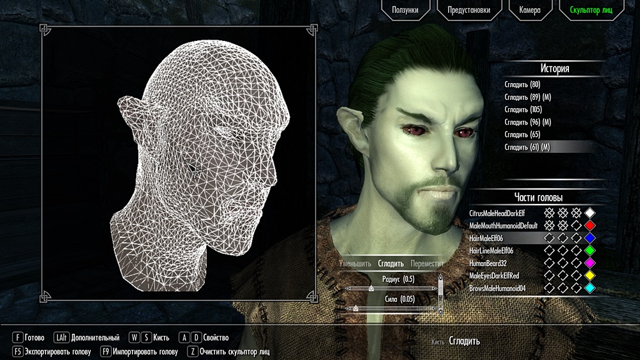Click the A key icon for Свойство

(184, 338)
